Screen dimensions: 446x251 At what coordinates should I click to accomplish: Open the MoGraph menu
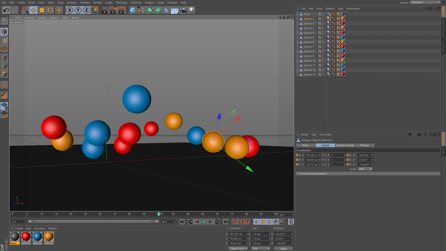point(121,3)
